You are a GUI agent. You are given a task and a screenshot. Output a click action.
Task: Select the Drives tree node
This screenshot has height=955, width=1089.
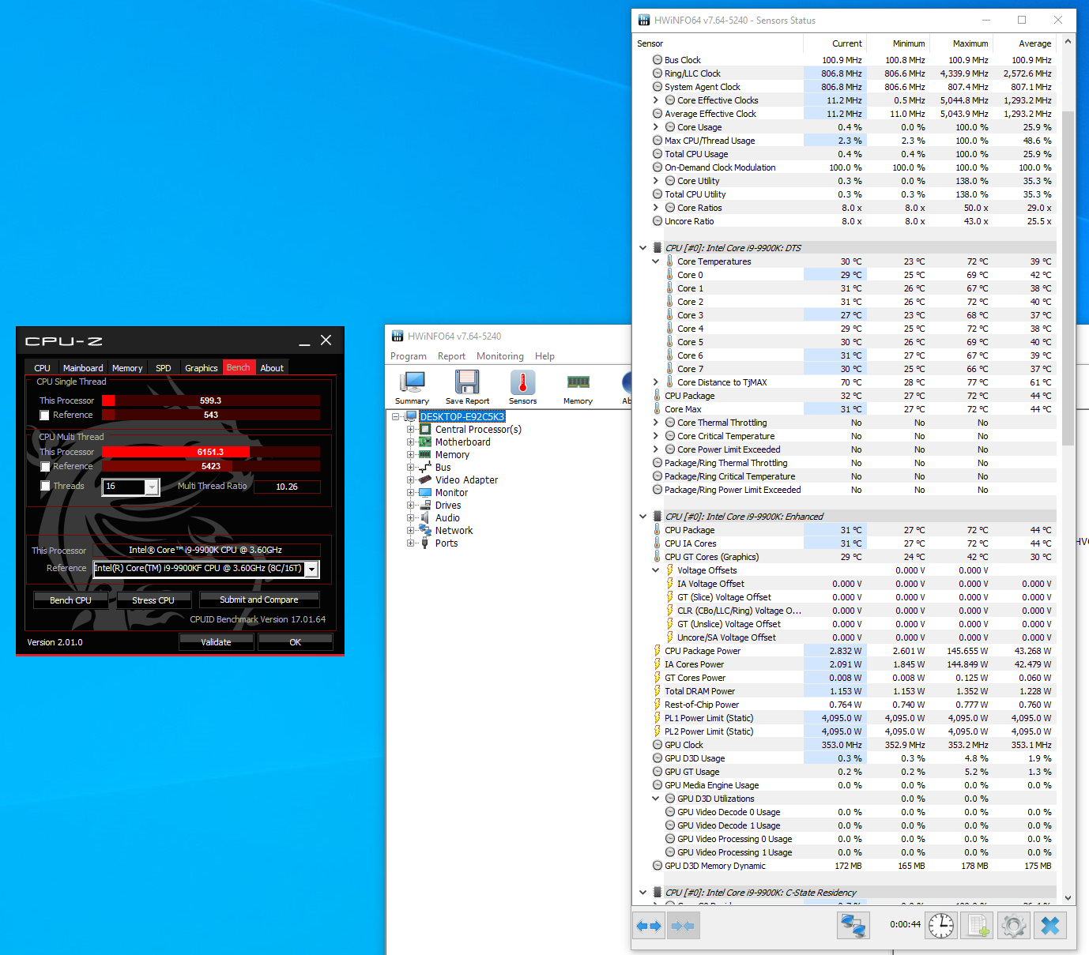(448, 506)
